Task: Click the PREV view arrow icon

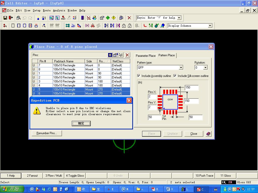Action: pos(63,18)
